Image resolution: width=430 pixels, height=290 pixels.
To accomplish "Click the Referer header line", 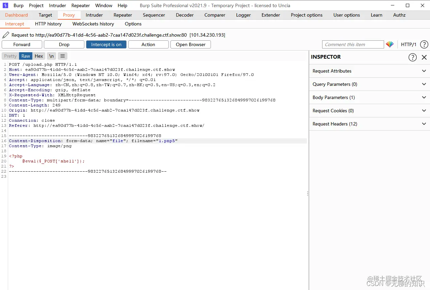I will click(x=107, y=125).
